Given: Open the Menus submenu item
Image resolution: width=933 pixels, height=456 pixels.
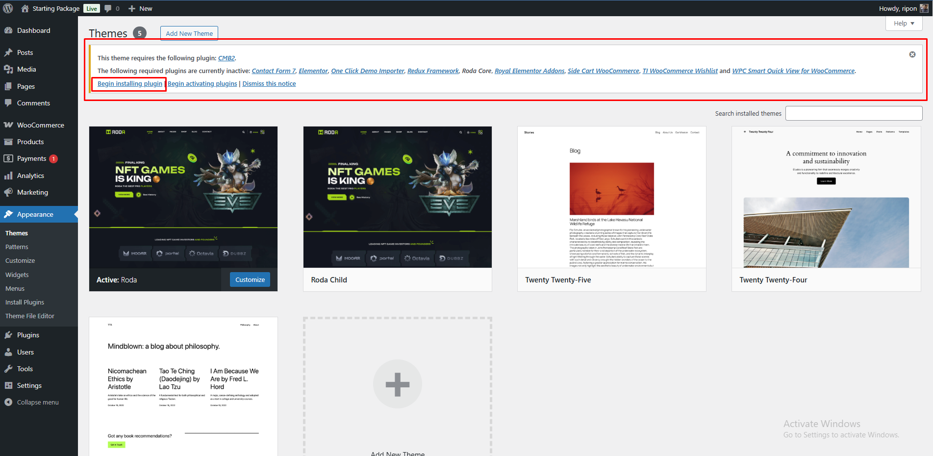Looking at the screenshot, I should [x=15, y=288].
